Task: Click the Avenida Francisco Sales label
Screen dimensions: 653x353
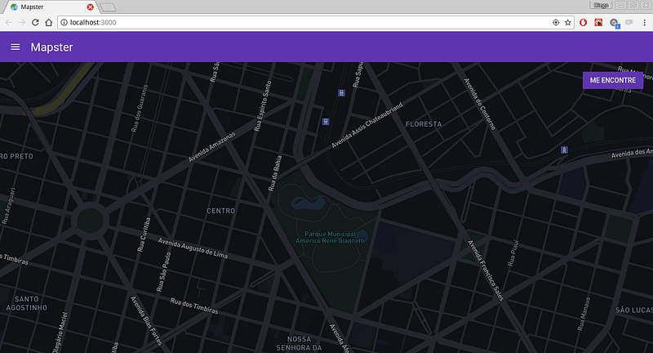Action: 485,270
